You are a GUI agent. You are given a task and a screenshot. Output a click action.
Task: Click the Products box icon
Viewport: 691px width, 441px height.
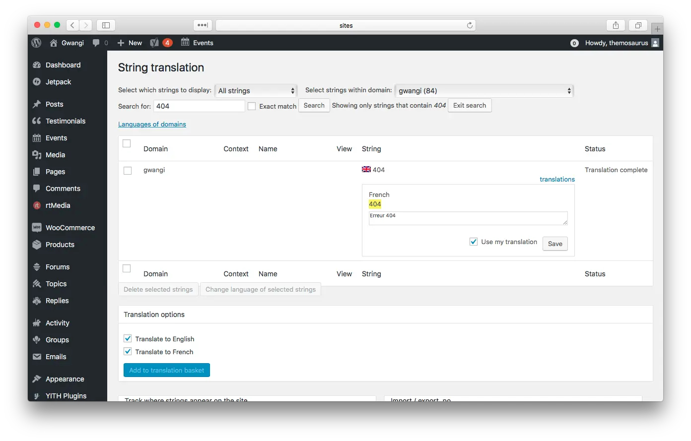click(37, 245)
